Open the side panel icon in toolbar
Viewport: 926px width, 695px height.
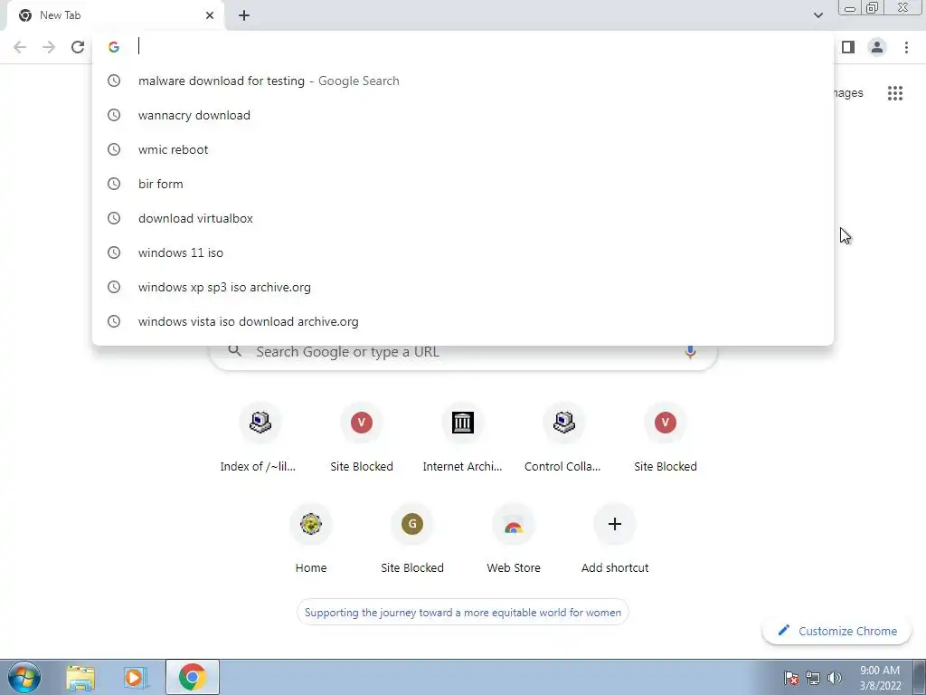(x=848, y=47)
